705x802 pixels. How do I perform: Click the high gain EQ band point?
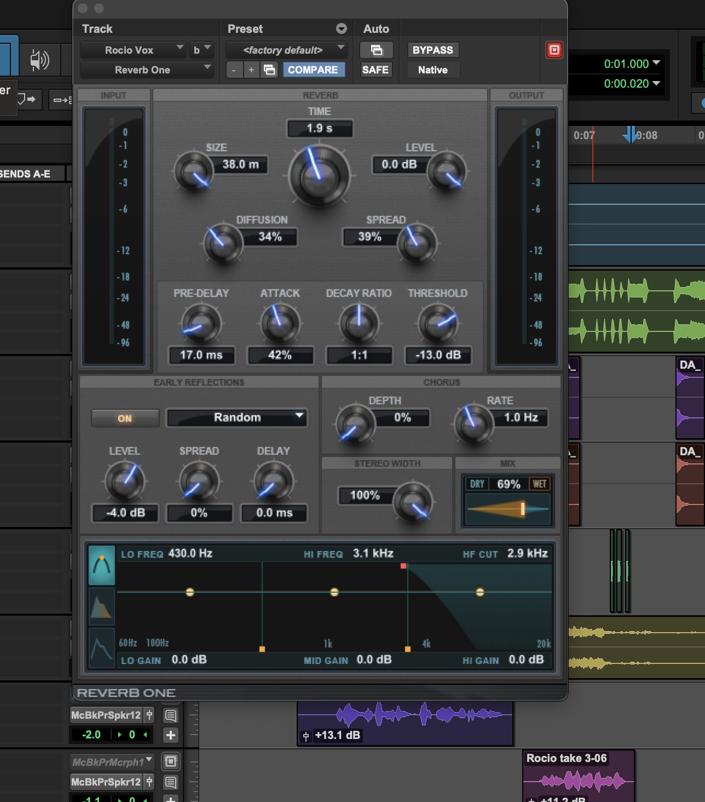(480, 592)
